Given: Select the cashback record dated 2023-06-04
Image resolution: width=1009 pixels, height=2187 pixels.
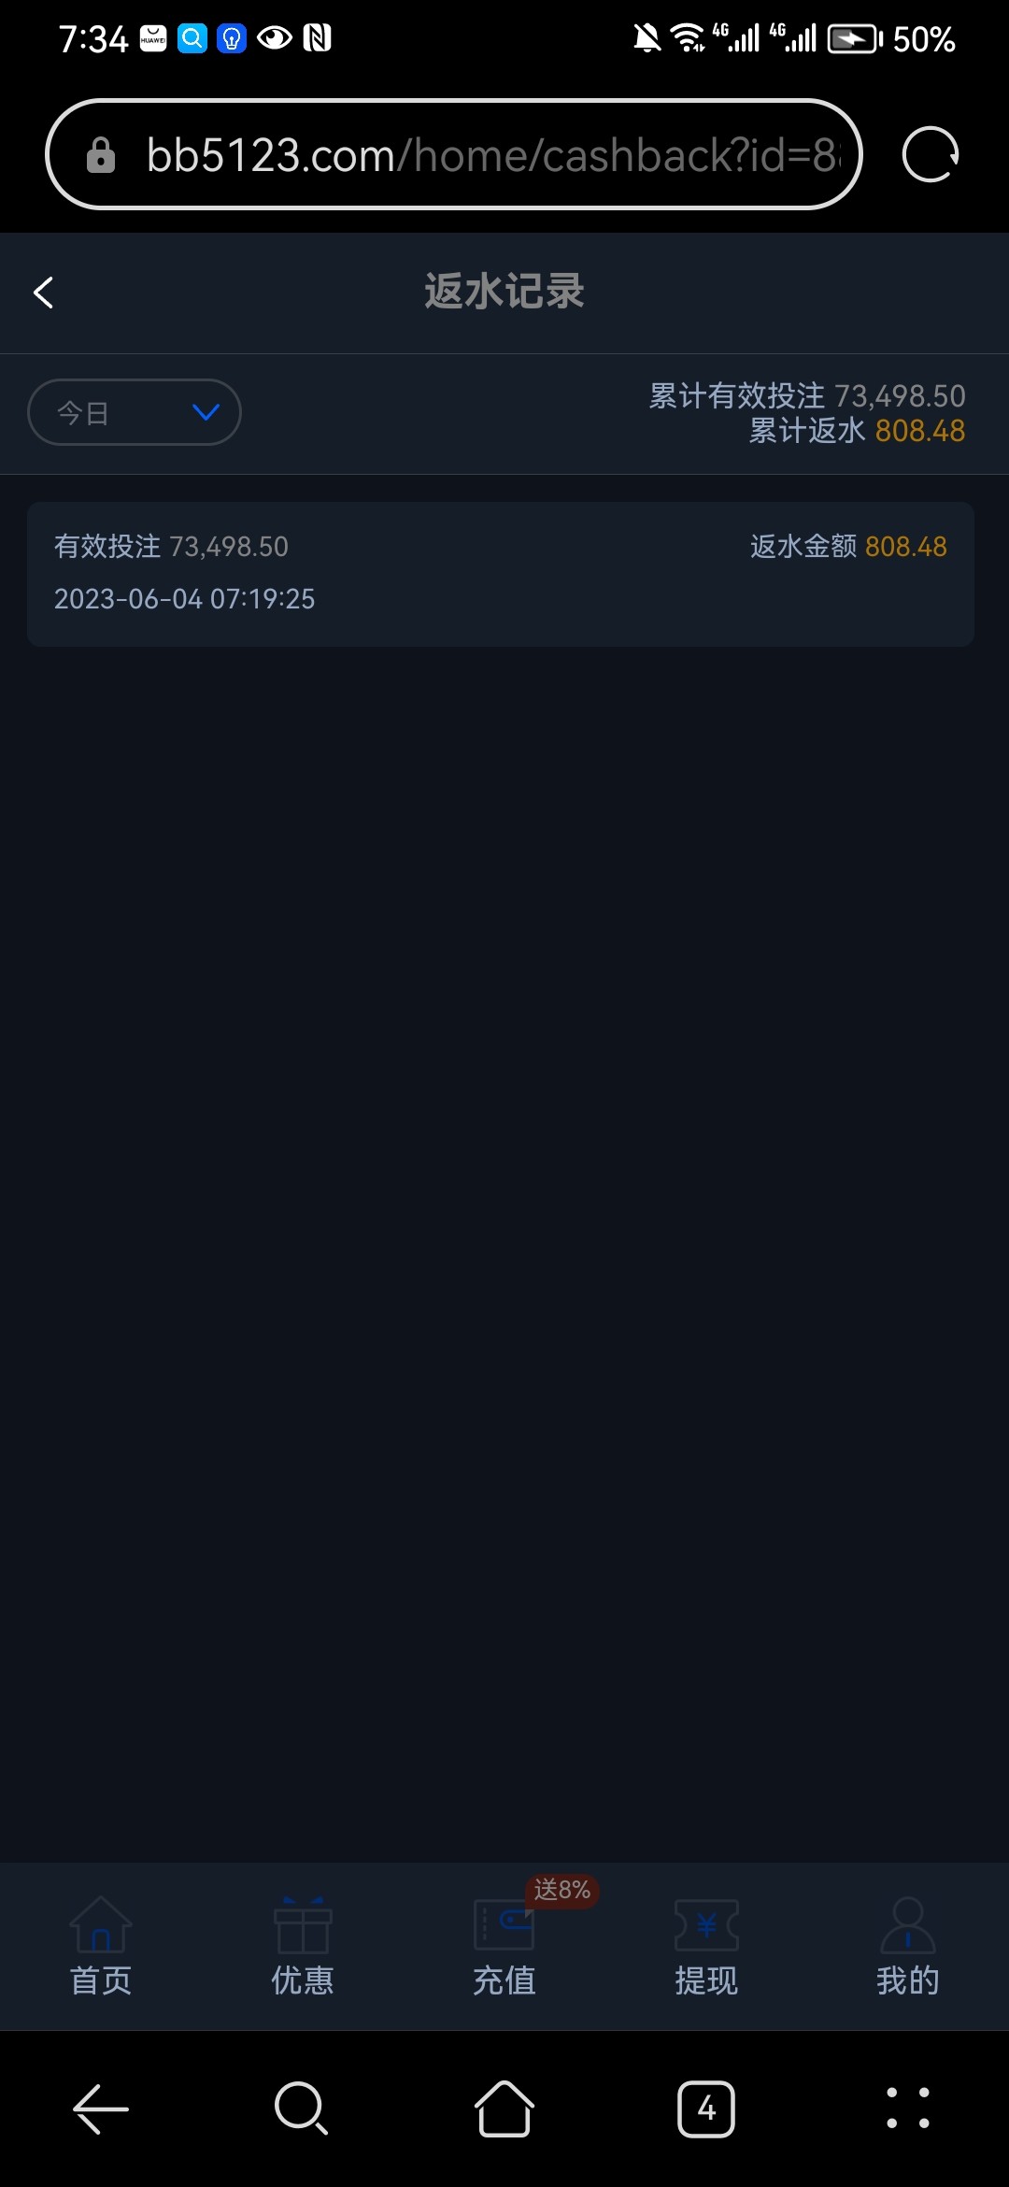Looking at the screenshot, I should point(501,574).
